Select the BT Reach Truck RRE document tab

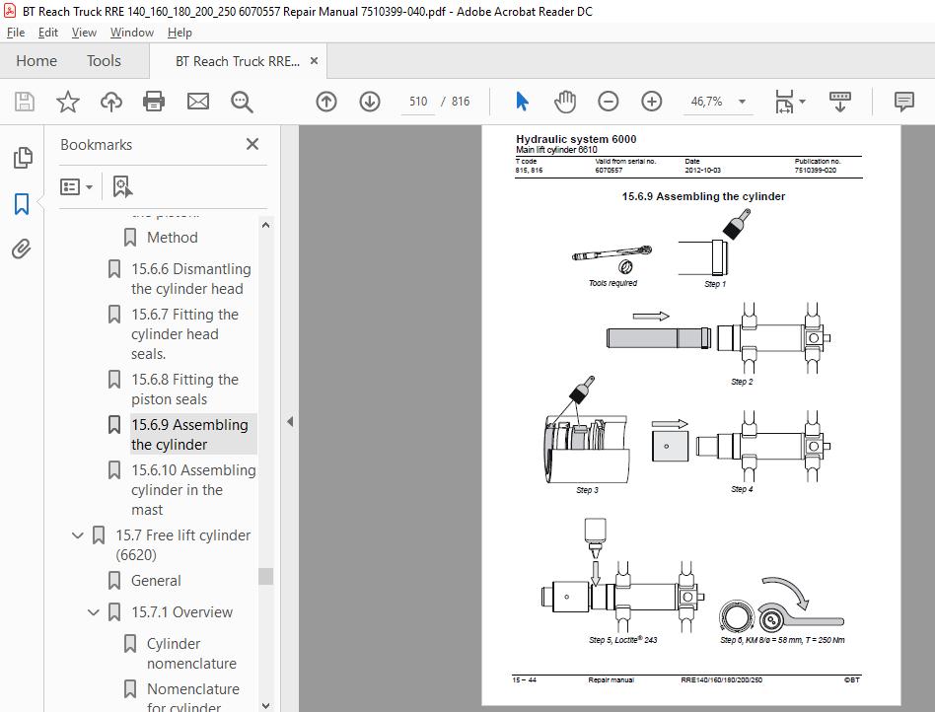point(238,61)
